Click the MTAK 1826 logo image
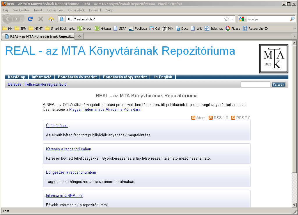298x215 pixels. (x=274, y=59)
